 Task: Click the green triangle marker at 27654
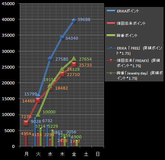pos(74,59)
